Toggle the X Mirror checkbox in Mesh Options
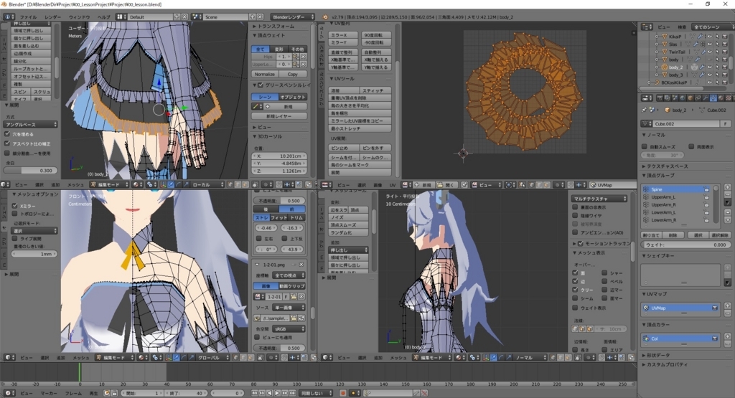Screen dimensions: 735x398 pos(14,206)
